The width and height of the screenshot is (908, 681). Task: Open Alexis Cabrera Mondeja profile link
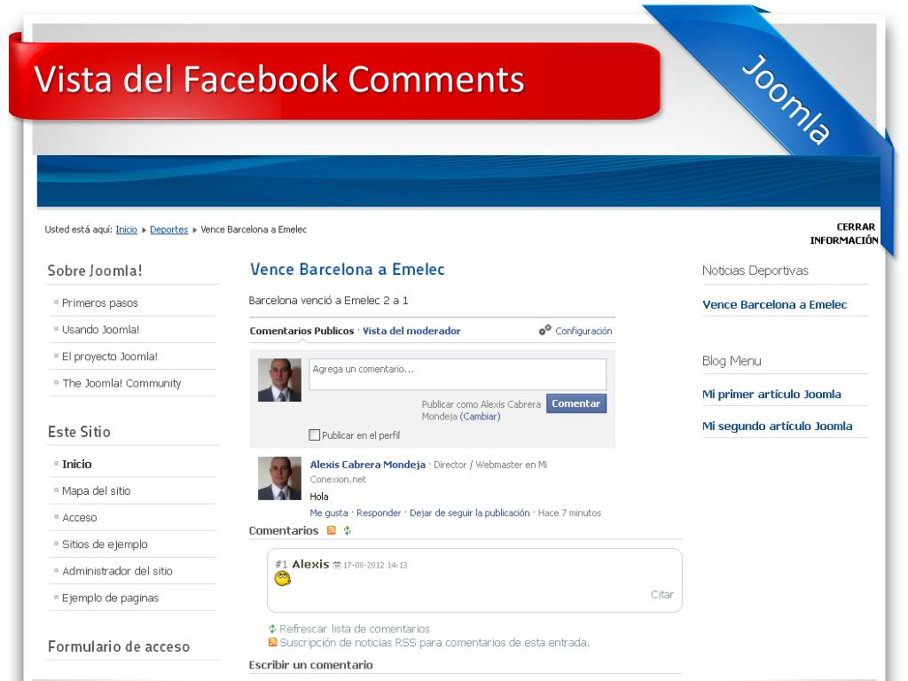click(x=368, y=465)
